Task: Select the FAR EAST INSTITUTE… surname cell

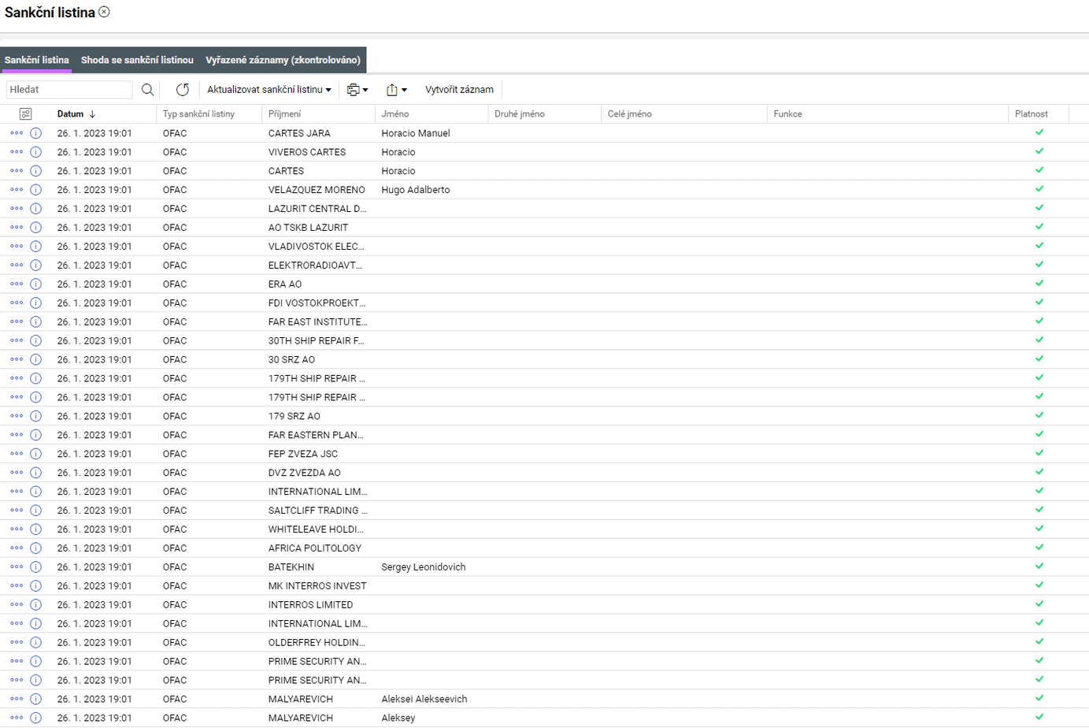Action: point(317,322)
